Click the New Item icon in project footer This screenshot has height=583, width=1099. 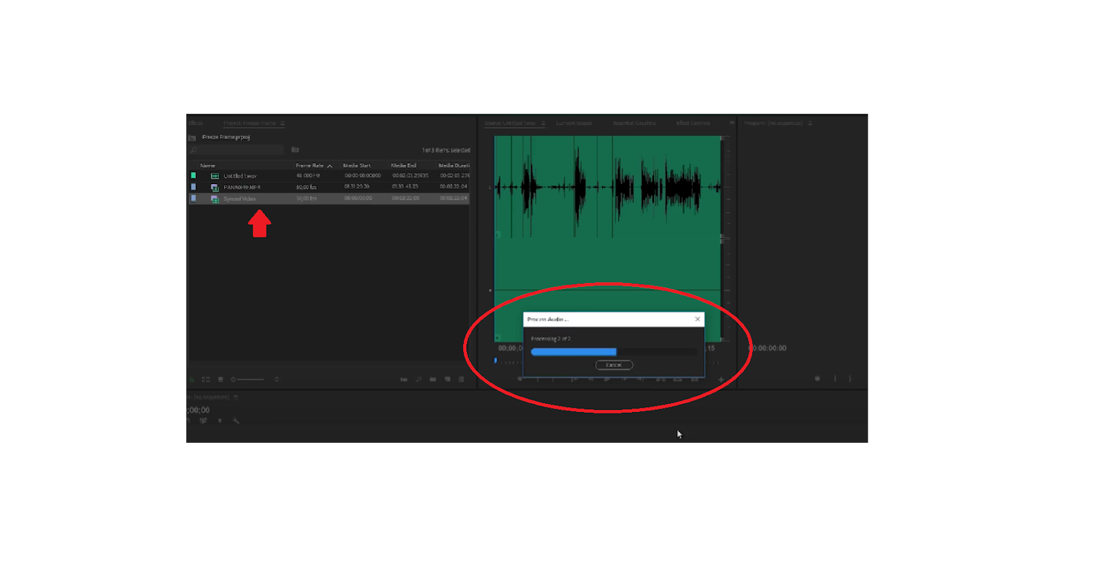[447, 379]
